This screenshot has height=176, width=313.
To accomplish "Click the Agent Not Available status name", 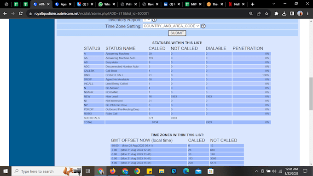I will [x=117, y=79].
